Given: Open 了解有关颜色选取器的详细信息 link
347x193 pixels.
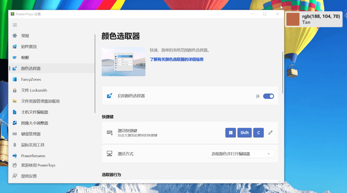Looking at the screenshot, I should pyautogui.click(x=177, y=59).
